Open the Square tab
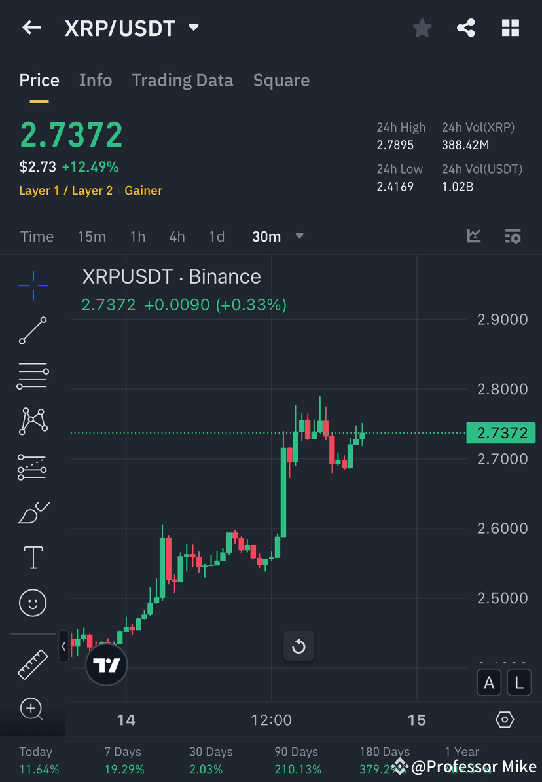Image resolution: width=542 pixels, height=782 pixels. click(281, 80)
